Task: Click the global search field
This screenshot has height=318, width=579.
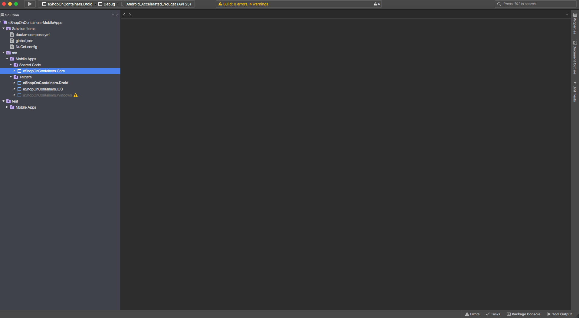Action: (535, 4)
